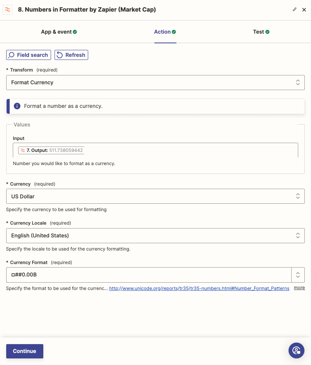Open the Currency Locale dropdown
Screen dimensions: 311x365
(x=155, y=235)
